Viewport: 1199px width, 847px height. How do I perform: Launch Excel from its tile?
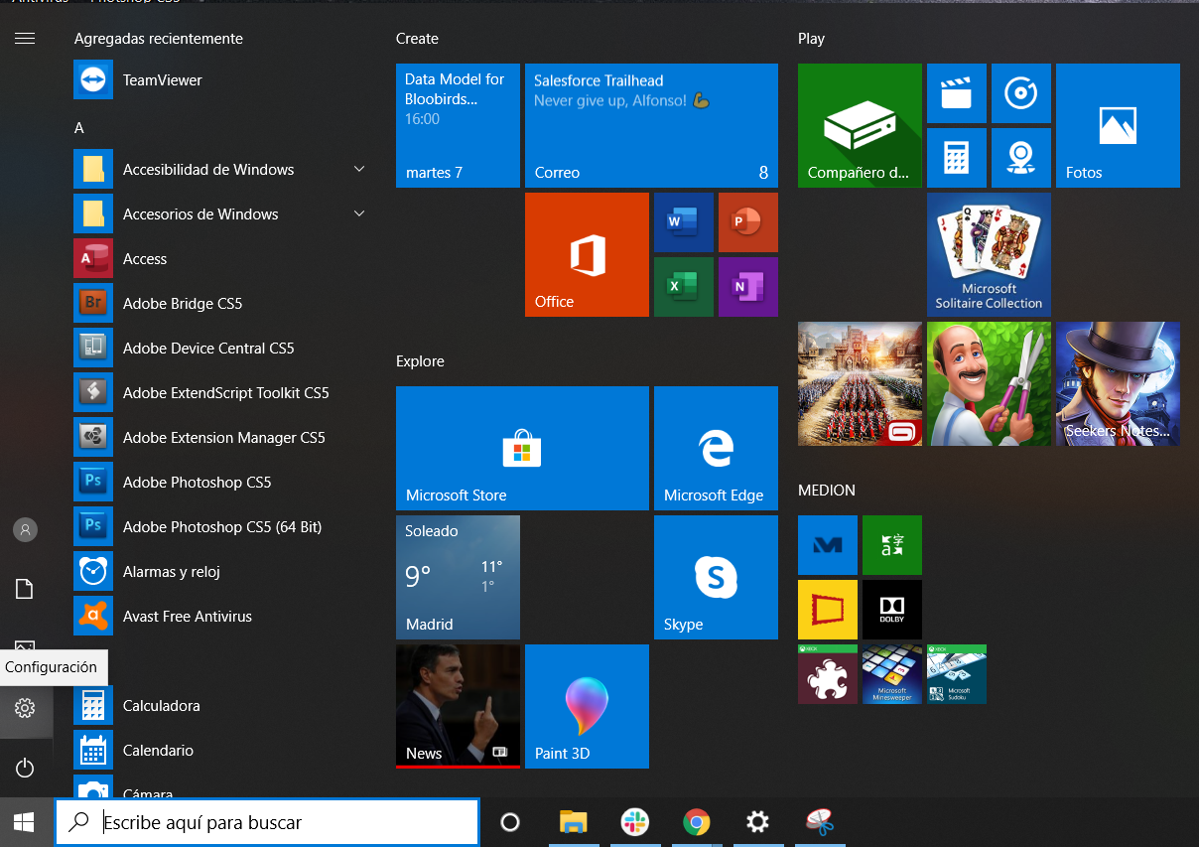pos(684,287)
